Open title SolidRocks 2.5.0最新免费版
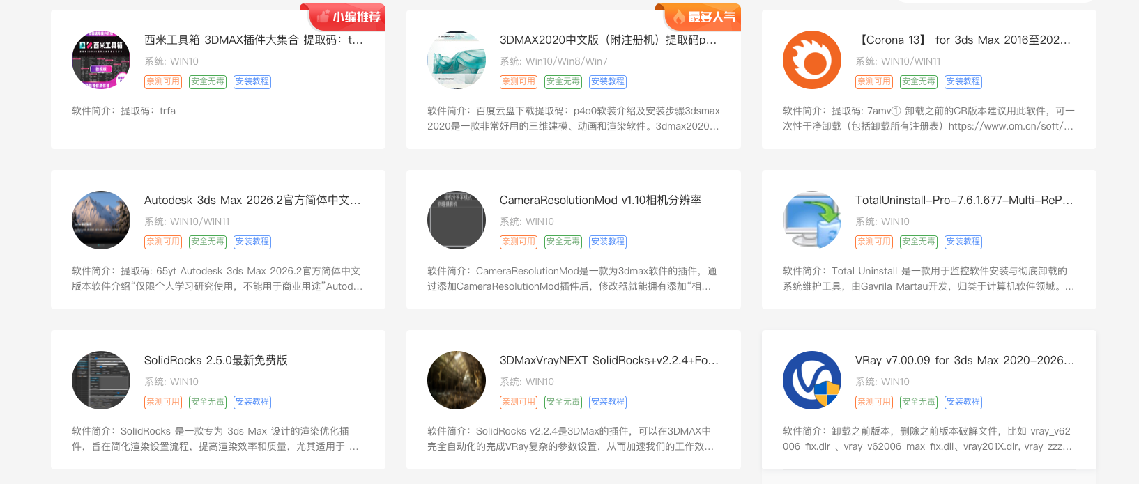 (x=216, y=360)
